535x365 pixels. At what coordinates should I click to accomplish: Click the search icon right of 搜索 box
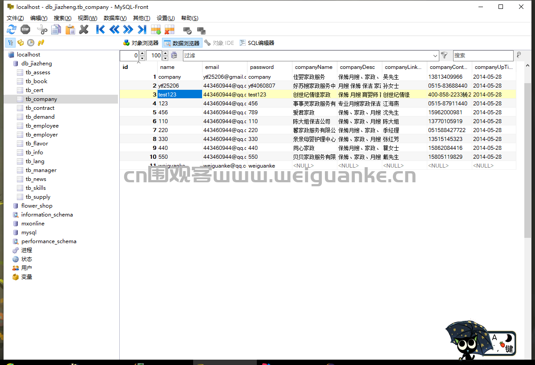[519, 55]
